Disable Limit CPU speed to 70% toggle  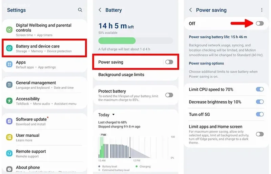pyautogui.click(x=260, y=89)
